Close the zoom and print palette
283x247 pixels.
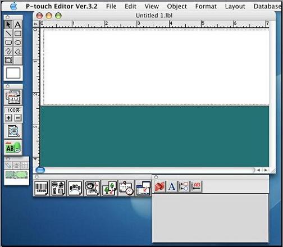[x=7, y=86]
